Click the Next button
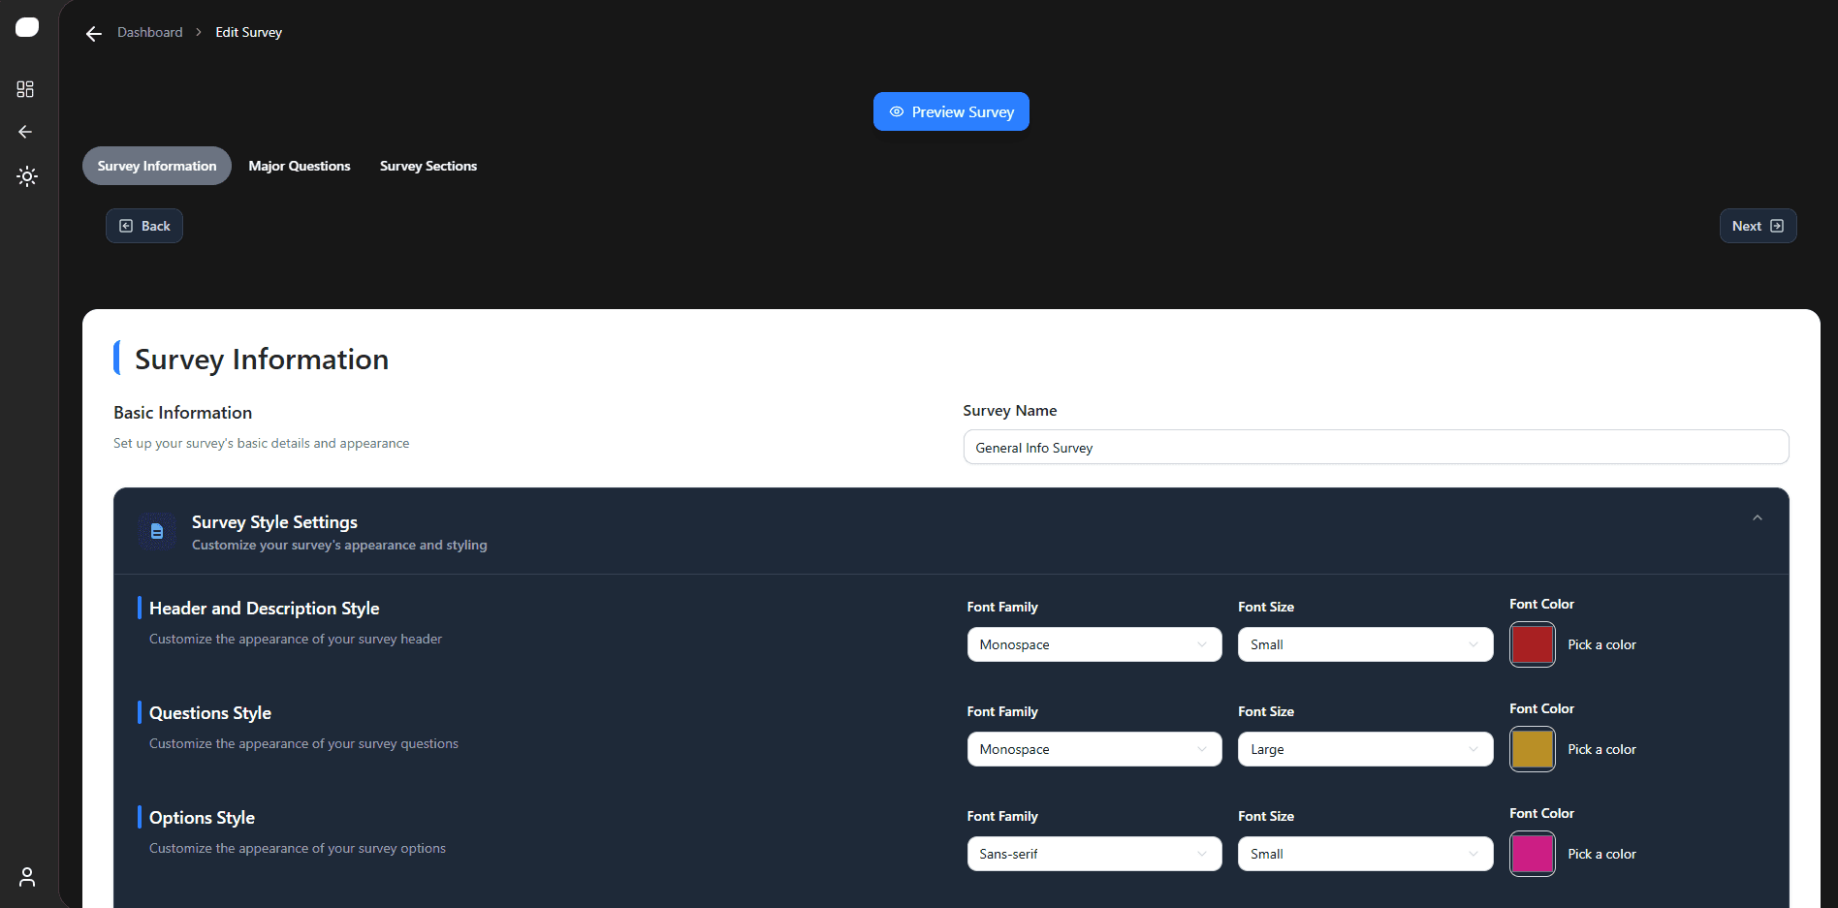Image resolution: width=1838 pixels, height=908 pixels. coord(1757,226)
